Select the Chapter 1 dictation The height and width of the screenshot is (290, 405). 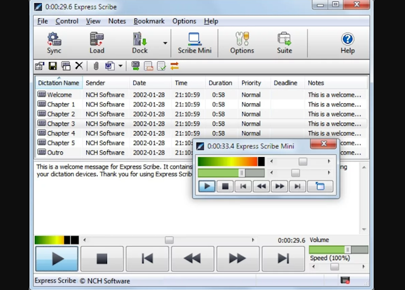point(201,104)
